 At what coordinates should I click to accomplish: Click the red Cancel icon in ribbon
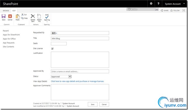pos(10,16)
